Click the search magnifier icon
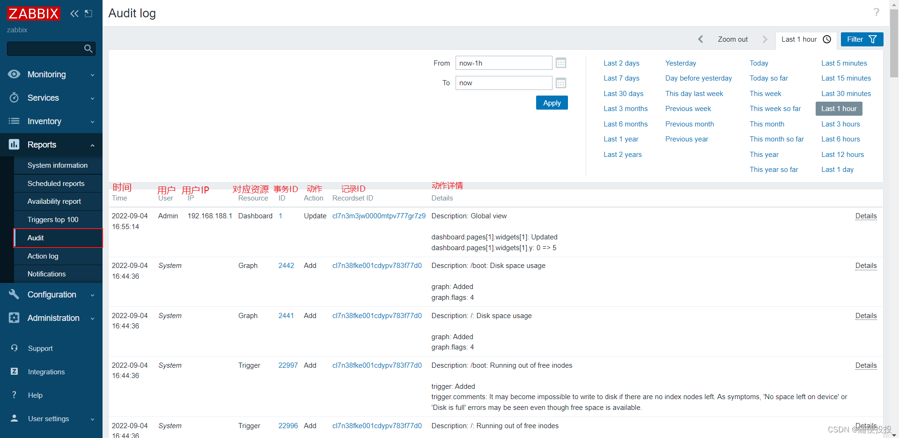Screen dimensions: 899x438 coord(88,49)
